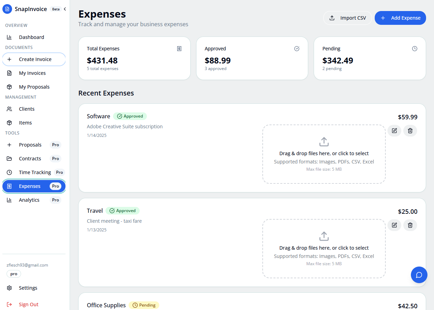Click Import CSV
Screen dimensions: 434x310
click(x=347, y=18)
